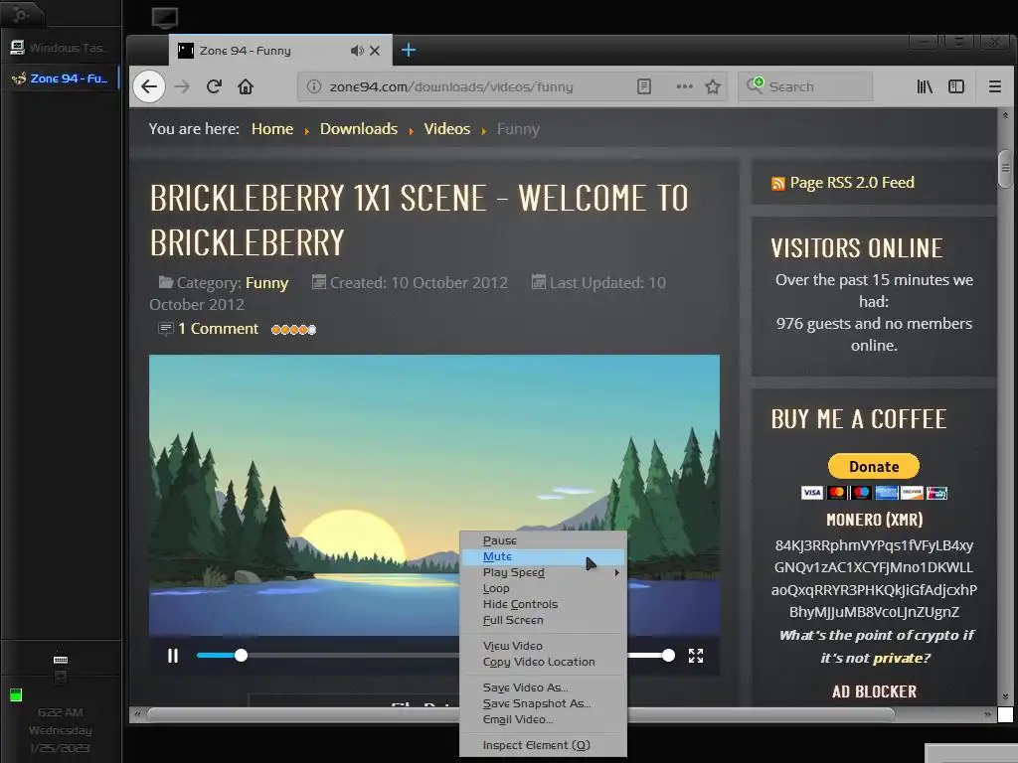Open page actions three-dot menu
Viewport: 1018px width, 763px height.
[x=684, y=86]
